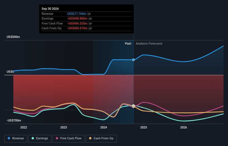
Task: Click the Revenue row label in tooltip
Action: pos(47,14)
